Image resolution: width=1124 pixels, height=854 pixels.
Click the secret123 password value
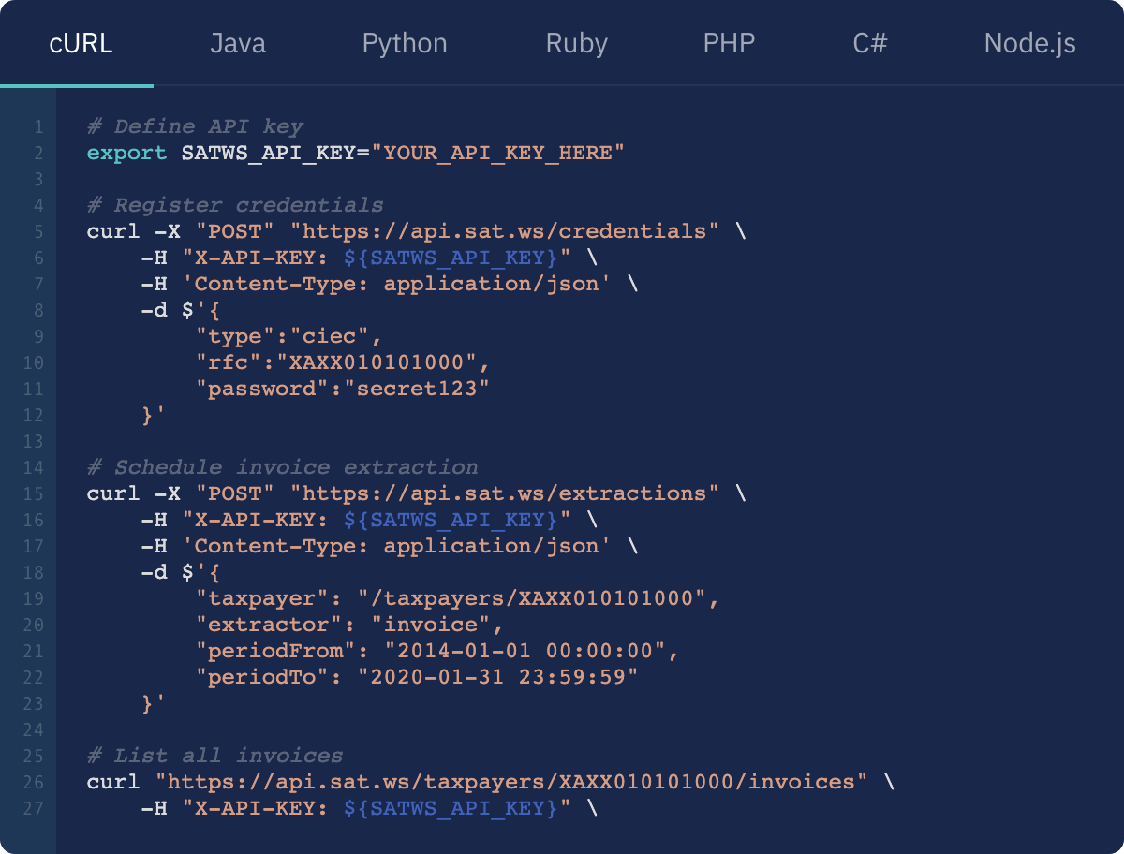coord(423,388)
